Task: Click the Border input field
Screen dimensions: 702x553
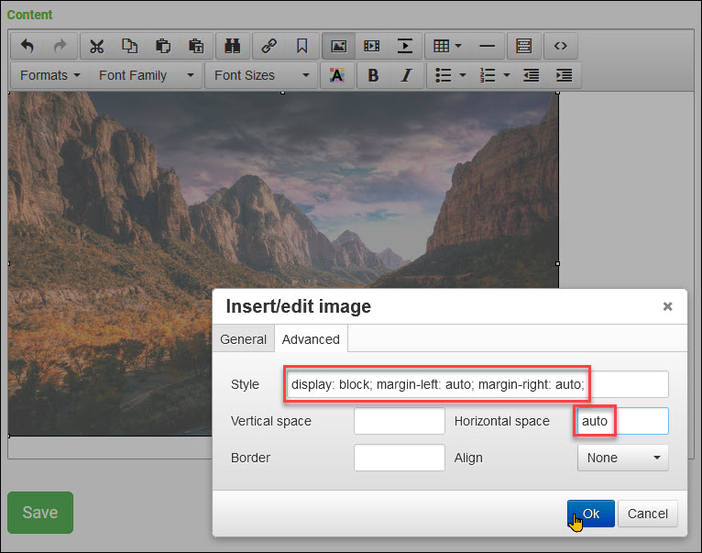Action: click(x=400, y=458)
